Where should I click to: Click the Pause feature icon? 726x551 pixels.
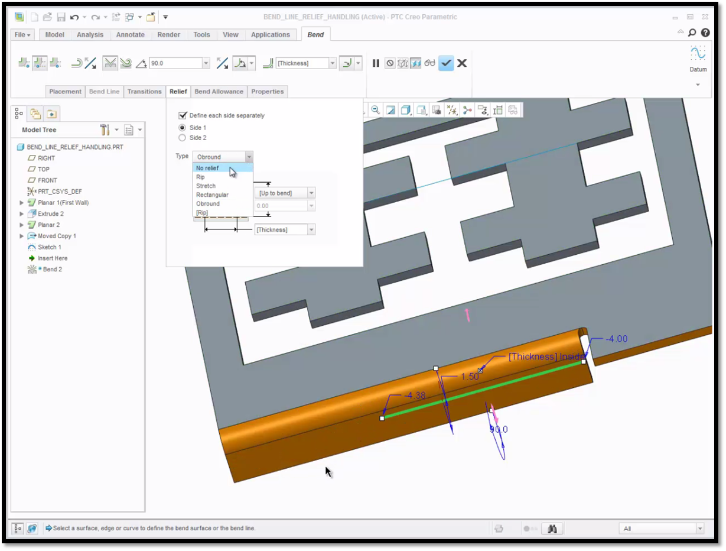(376, 63)
